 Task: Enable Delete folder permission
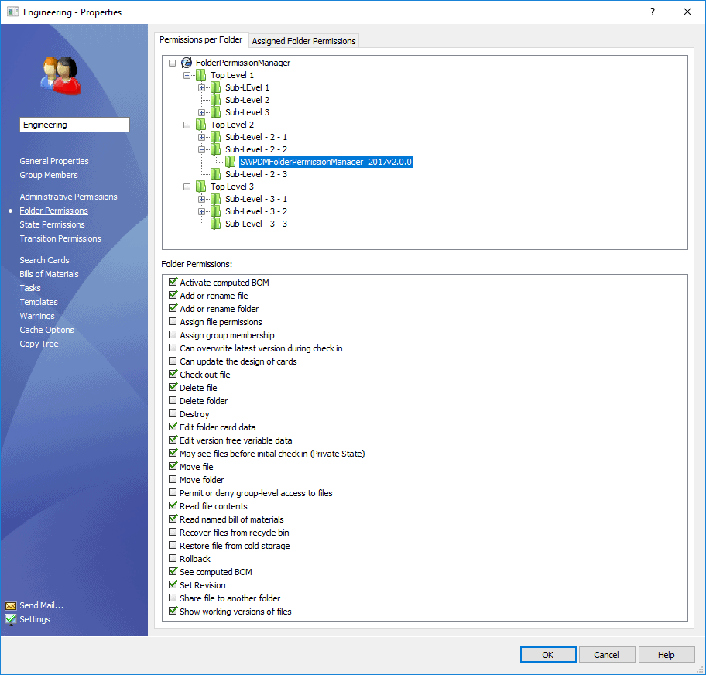[173, 400]
